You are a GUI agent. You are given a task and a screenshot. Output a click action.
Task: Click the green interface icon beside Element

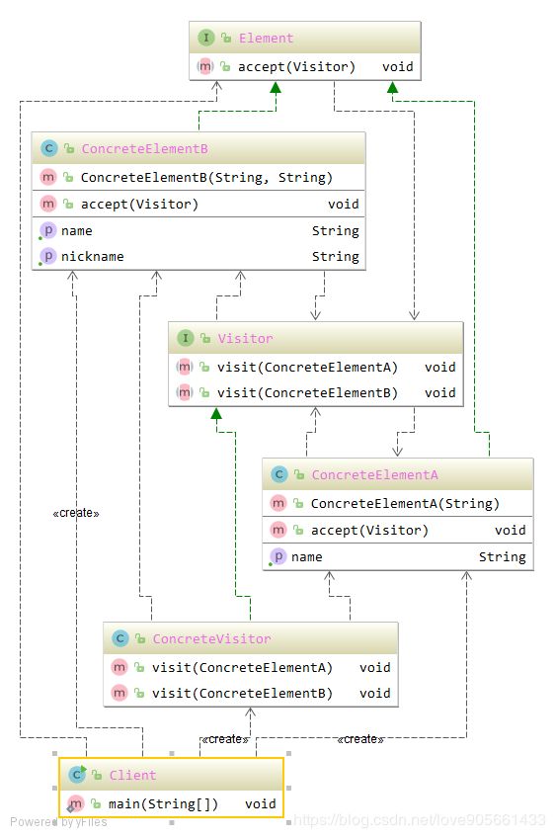tap(205, 38)
